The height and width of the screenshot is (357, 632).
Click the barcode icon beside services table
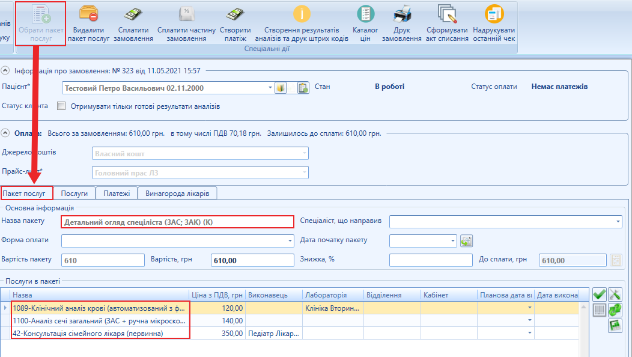600,310
